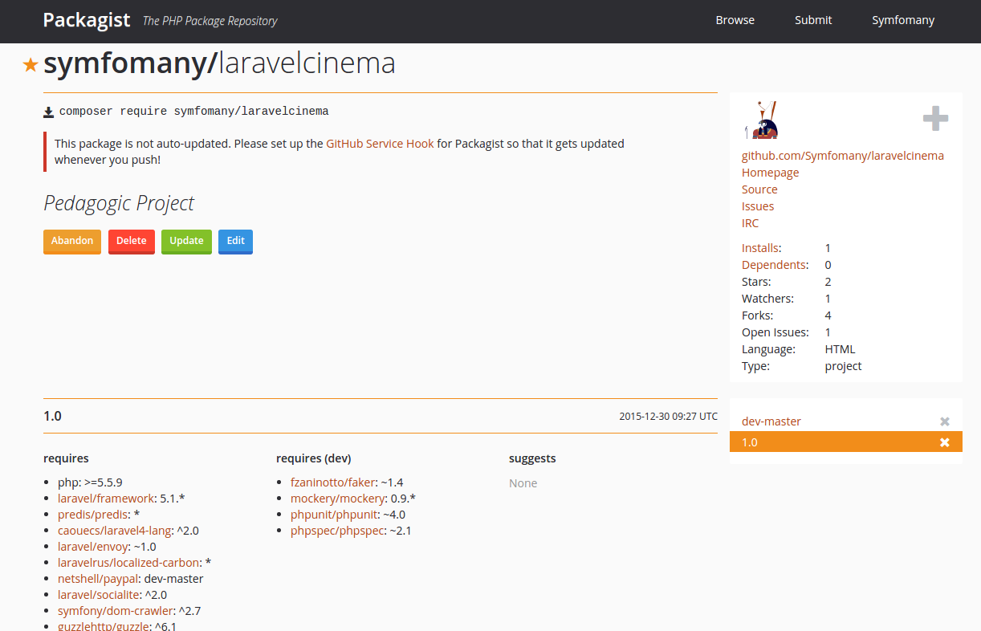Open the maintainer avatar image
The image size is (981, 631).
(763, 120)
